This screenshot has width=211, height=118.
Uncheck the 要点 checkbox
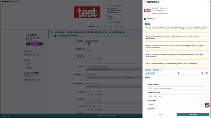coord(146,24)
